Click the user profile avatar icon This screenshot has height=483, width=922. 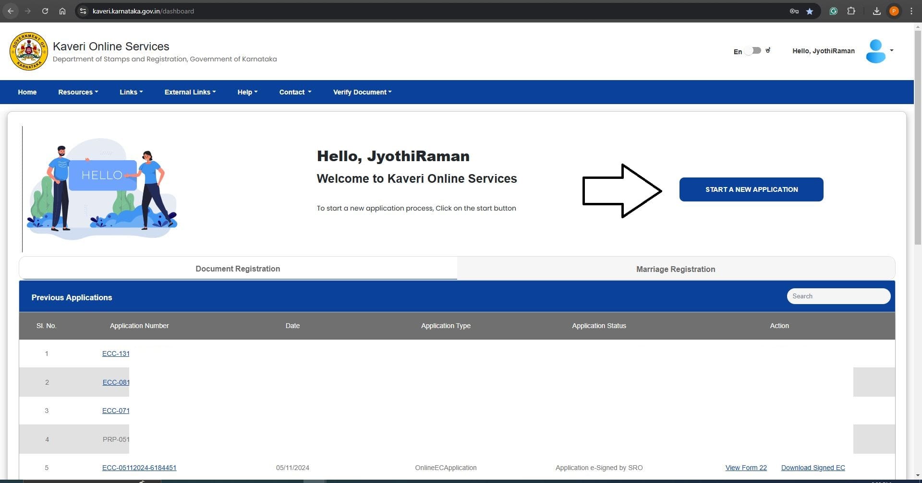875,51
